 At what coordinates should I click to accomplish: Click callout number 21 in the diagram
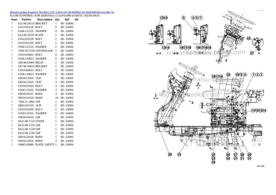pos(252,53)
